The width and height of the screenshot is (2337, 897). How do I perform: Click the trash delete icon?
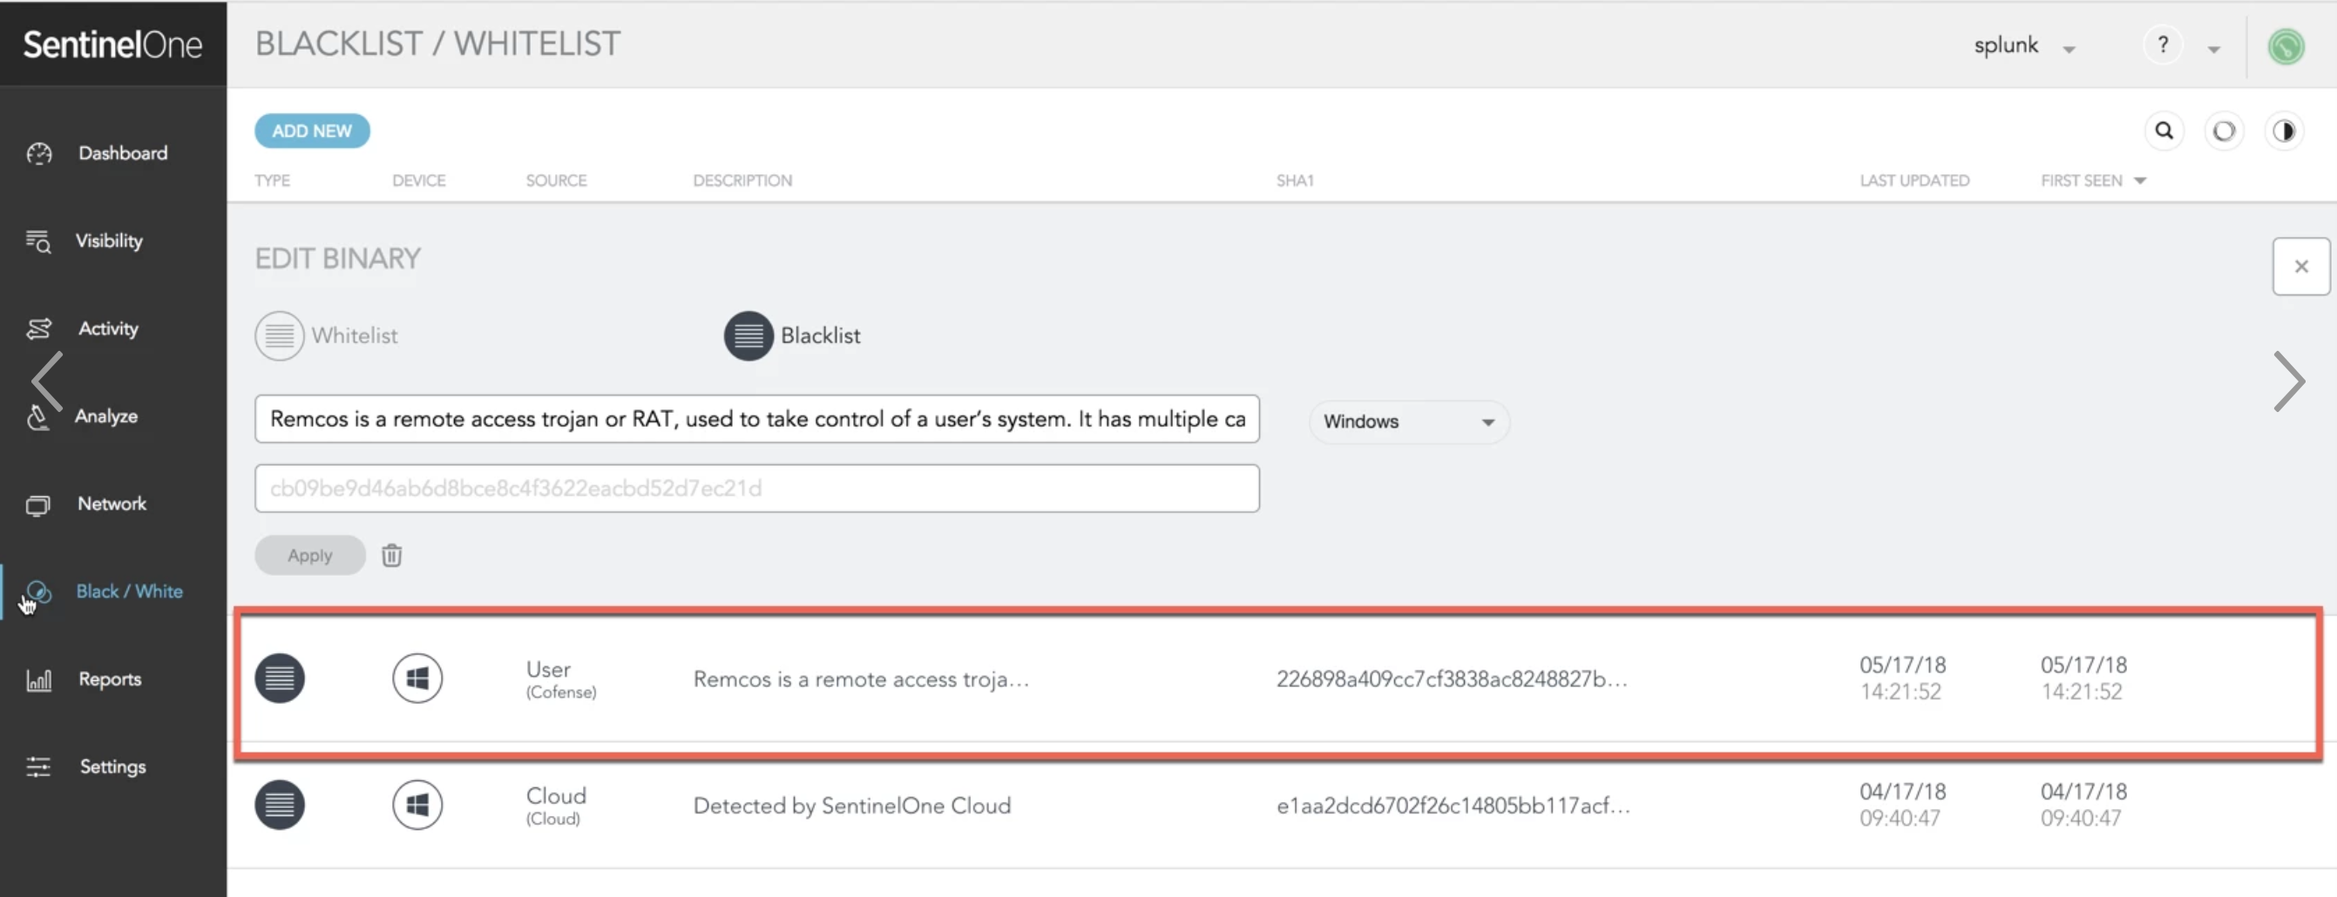pyautogui.click(x=392, y=555)
